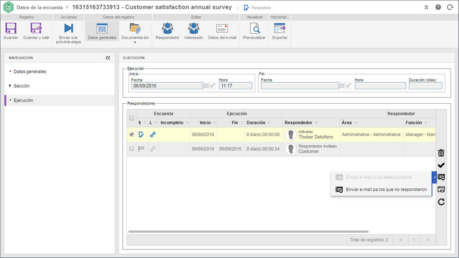459x258 pixels.
Task: Go to previous page of records
Action: (x=400, y=240)
